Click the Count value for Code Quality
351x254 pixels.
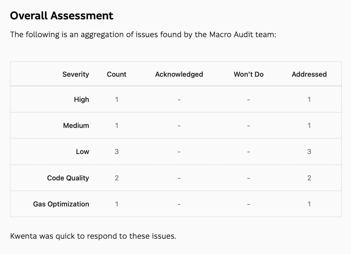click(116, 178)
